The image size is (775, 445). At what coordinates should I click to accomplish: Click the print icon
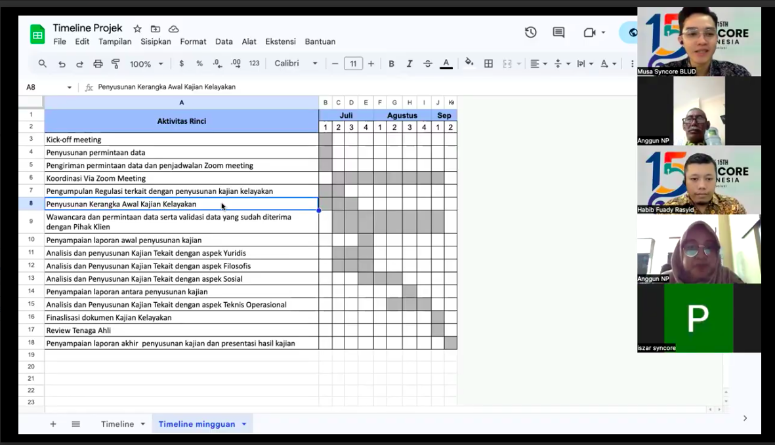pos(98,64)
